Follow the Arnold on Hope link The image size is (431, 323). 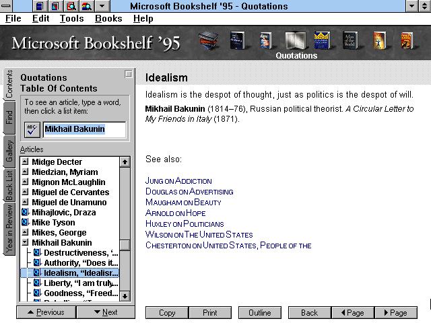175,213
